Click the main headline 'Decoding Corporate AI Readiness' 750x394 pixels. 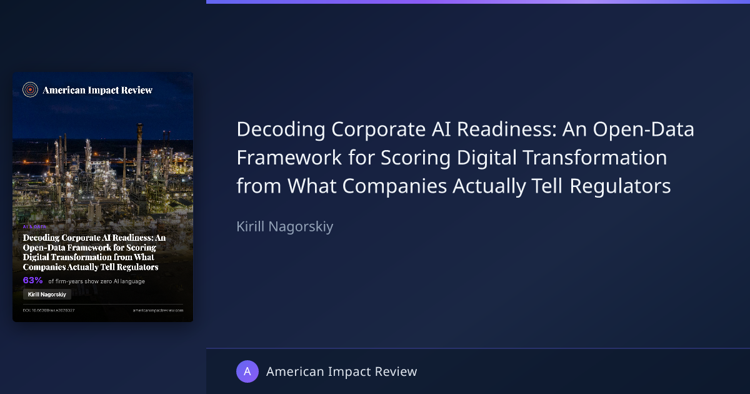tap(466, 158)
